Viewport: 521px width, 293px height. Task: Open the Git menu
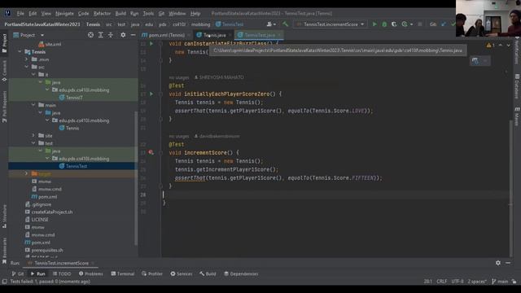pos(161,14)
